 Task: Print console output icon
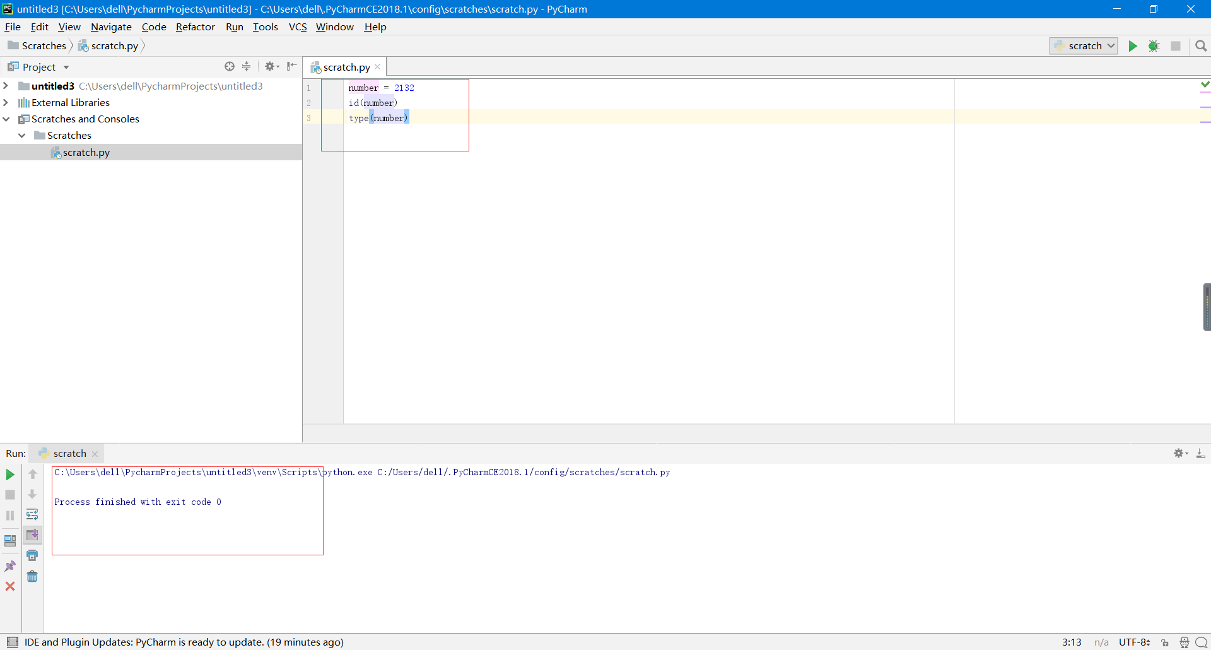point(32,555)
